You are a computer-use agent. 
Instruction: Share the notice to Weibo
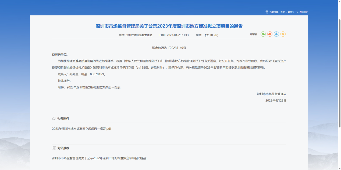[x=270, y=34]
